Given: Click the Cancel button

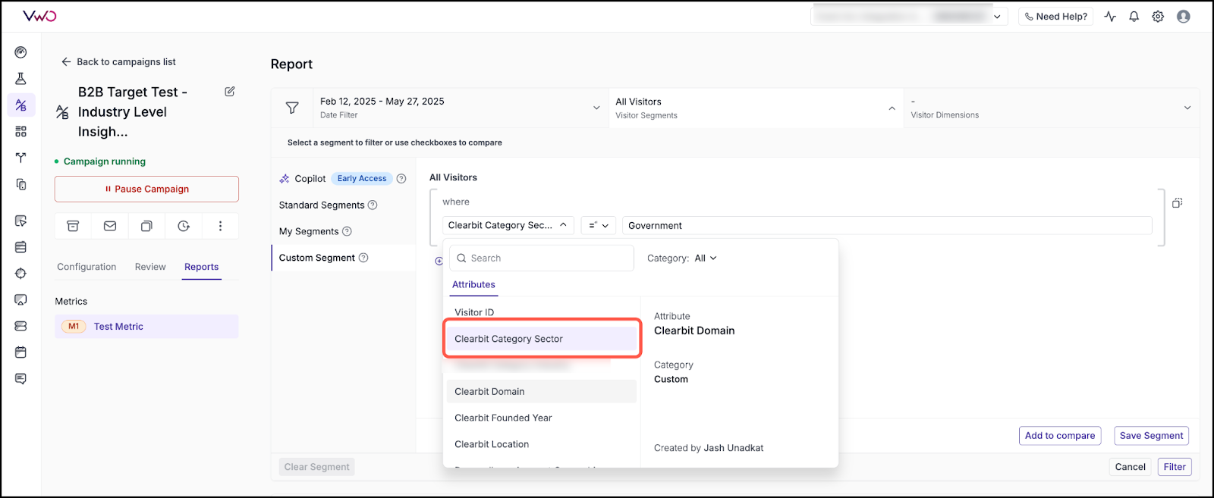Looking at the screenshot, I should (x=1130, y=467).
